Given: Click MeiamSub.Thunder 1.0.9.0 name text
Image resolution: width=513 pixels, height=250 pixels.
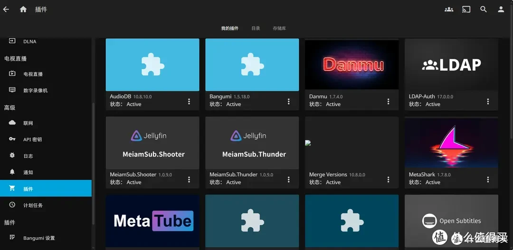Looking at the screenshot, I should point(241,174).
